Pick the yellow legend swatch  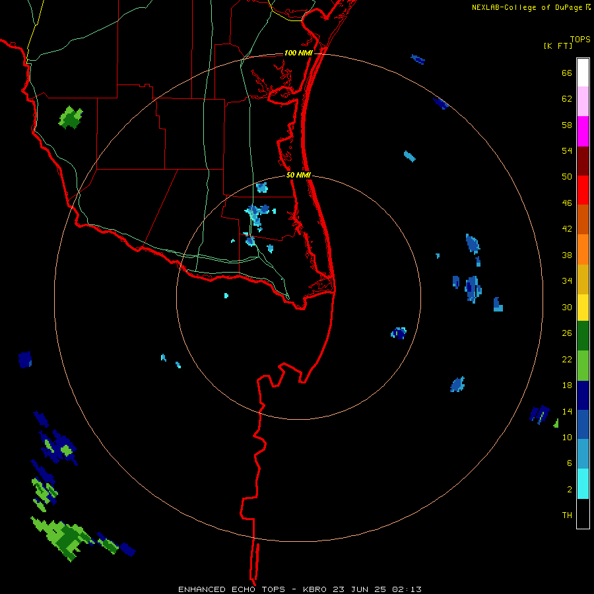tap(583, 308)
